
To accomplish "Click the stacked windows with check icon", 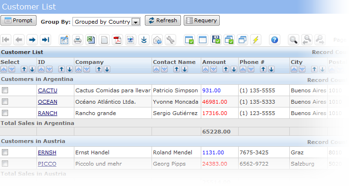I will pos(229,40).
